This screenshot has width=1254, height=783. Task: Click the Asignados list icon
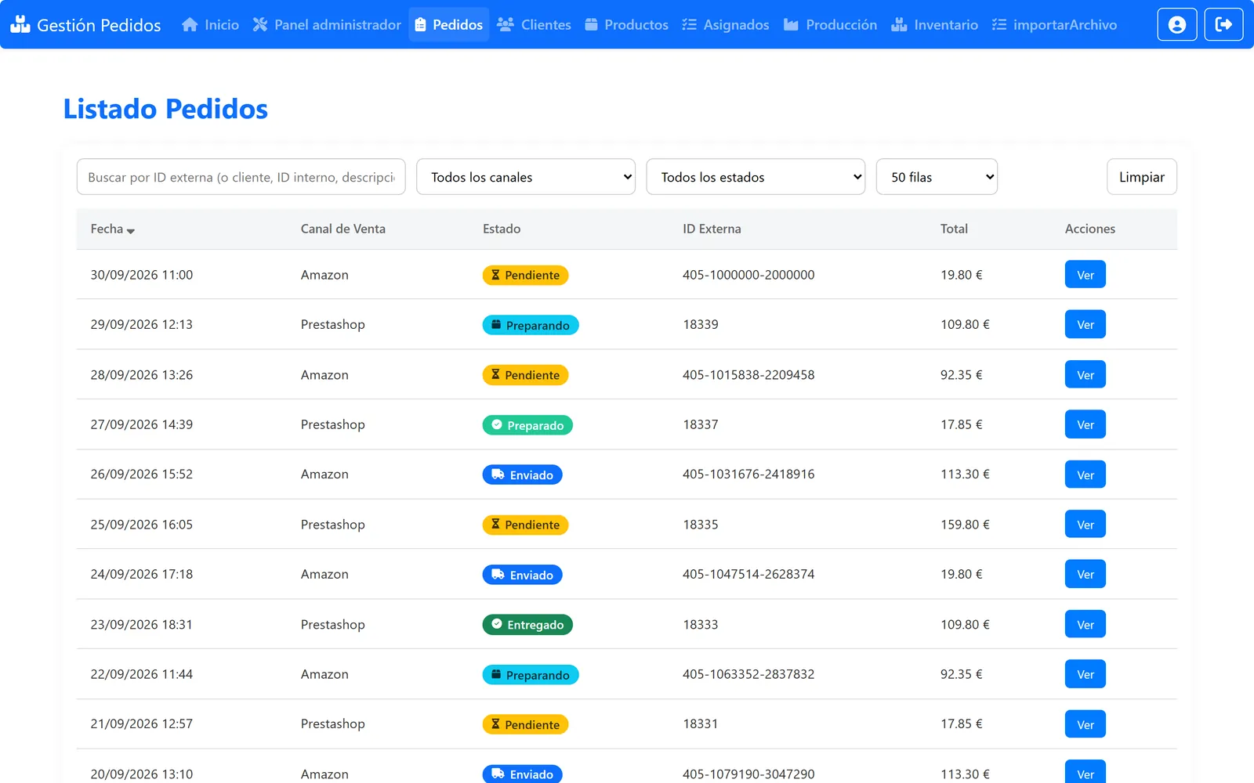[x=690, y=24]
